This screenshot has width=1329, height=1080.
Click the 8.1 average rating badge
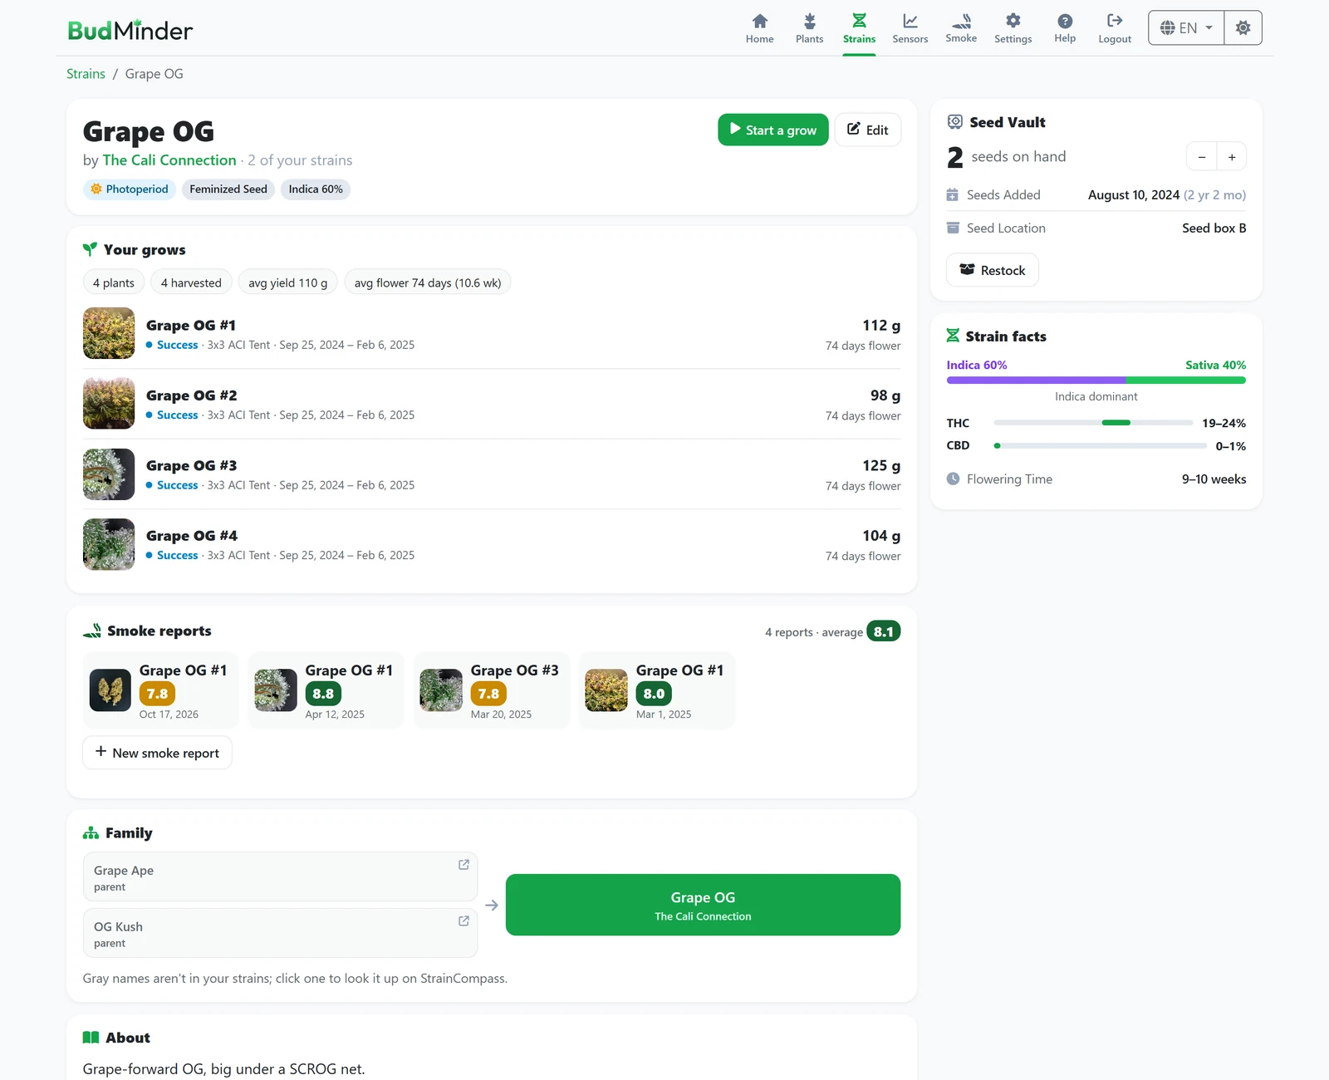883,631
